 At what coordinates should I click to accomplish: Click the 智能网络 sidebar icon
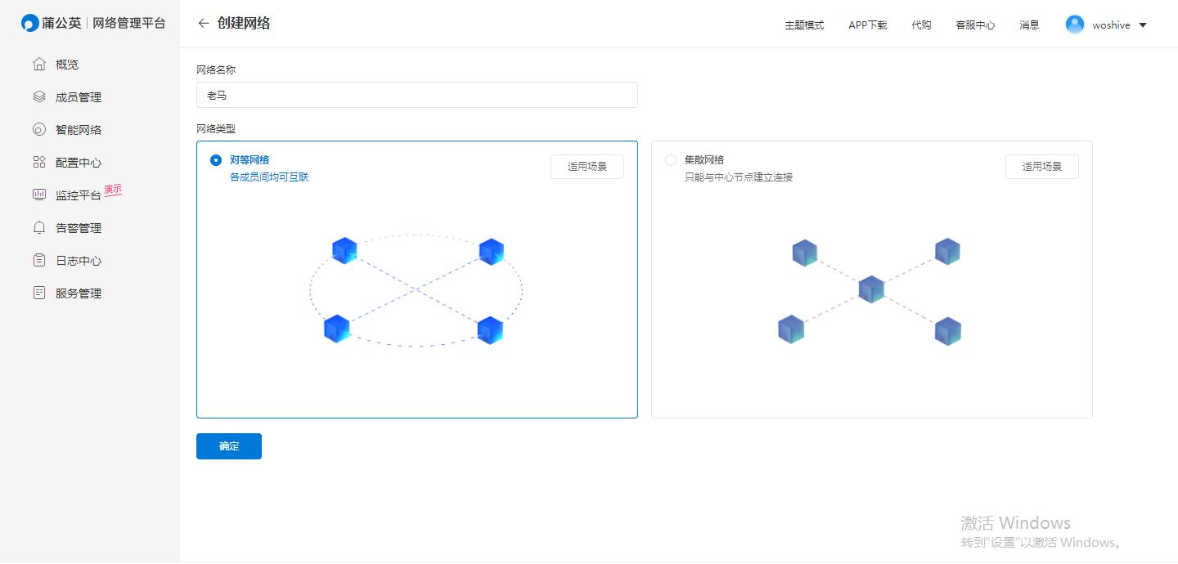click(x=38, y=130)
